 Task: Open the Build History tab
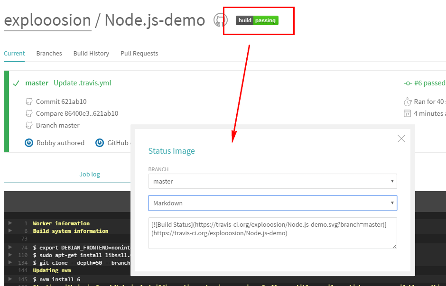91,54
